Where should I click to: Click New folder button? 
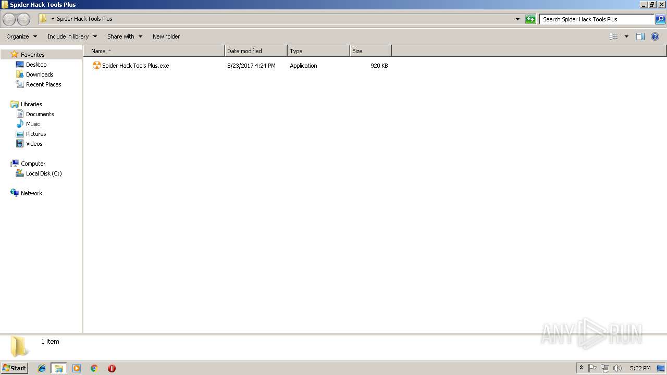166,36
